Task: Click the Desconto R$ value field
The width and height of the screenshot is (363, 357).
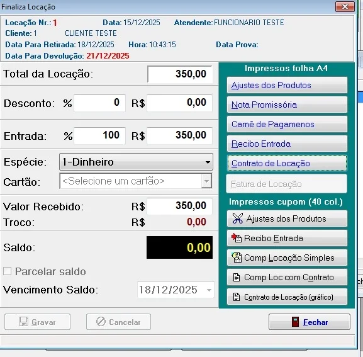Action: tap(179, 103)
